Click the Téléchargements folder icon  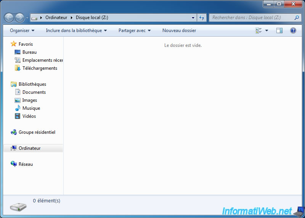pyautogui.click(x=18, y=68)
